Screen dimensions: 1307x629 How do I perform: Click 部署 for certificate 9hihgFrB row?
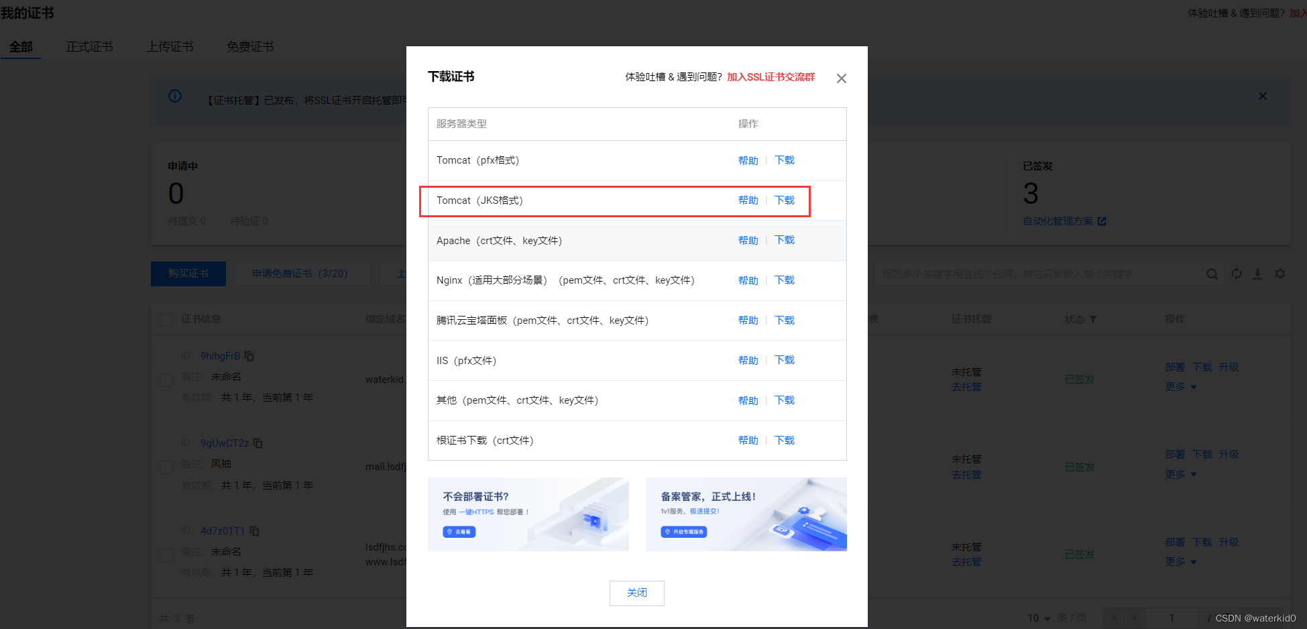1175,367
